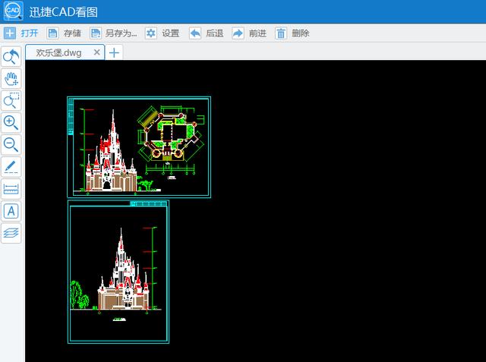486x362 pixels.
Task: Click the zoom out magnifier tool
Action: (x=11, y=145)
